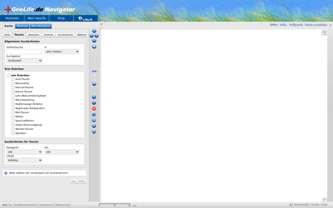Image resolution: width=333 pixels, height=208 pixels.
Task: Open Karte einstellen
Action: [316, 25]
